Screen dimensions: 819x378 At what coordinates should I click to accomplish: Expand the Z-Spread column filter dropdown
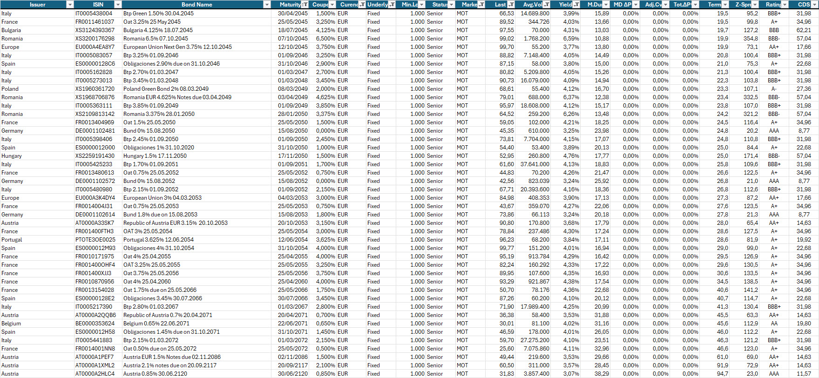(x=755, y=5)
